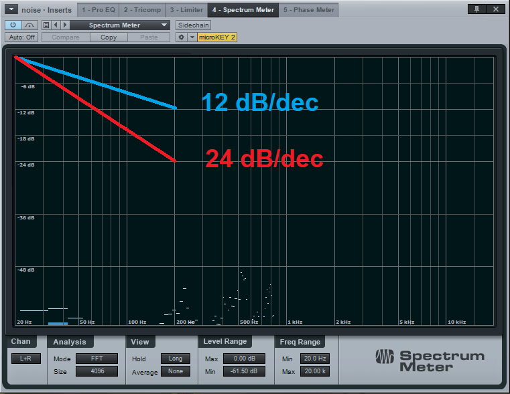This screenshot has width=510, height=394.
Task: Click the -24 dB axis label
Action: (x=25, y=165)
